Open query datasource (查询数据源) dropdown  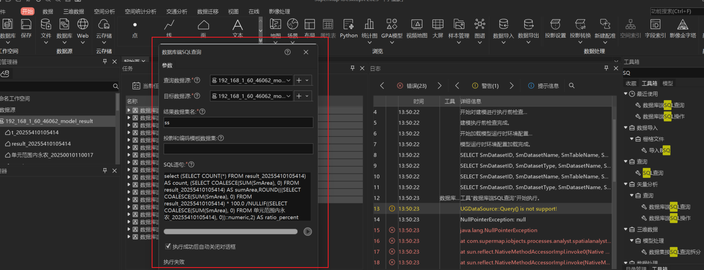(x=252, y=80)
